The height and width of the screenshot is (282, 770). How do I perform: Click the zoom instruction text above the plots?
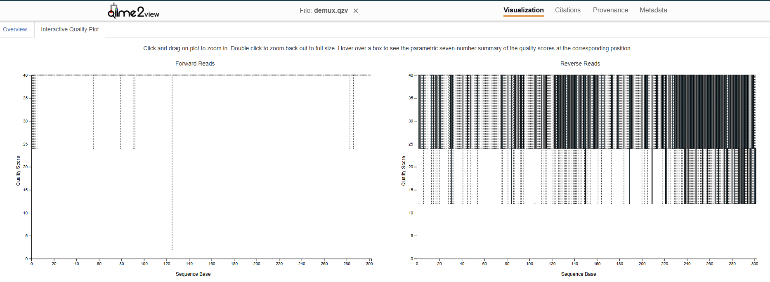[x=387, y=48]
